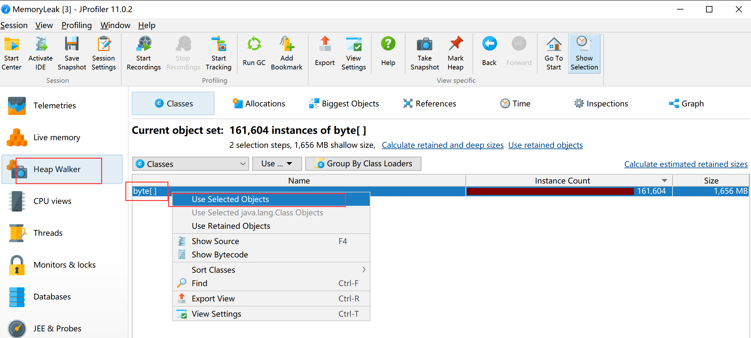Switch to the References tab
751x338 pixels.
(429, 104)
